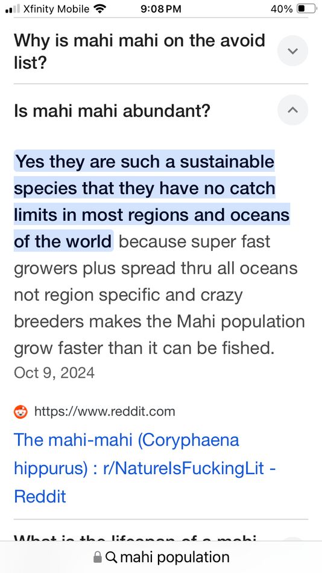Tap the 'Is mahi mahi abundant?' question text
Image resolution: width=322 pixels, height=573 pixels.
(x=112, y=110)
